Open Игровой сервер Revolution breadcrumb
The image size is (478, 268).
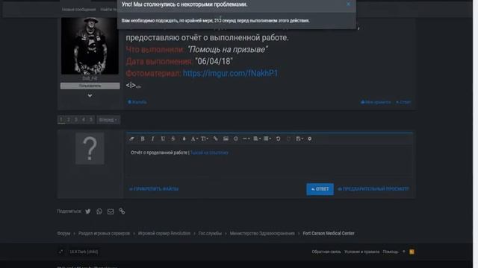point(164,233)
